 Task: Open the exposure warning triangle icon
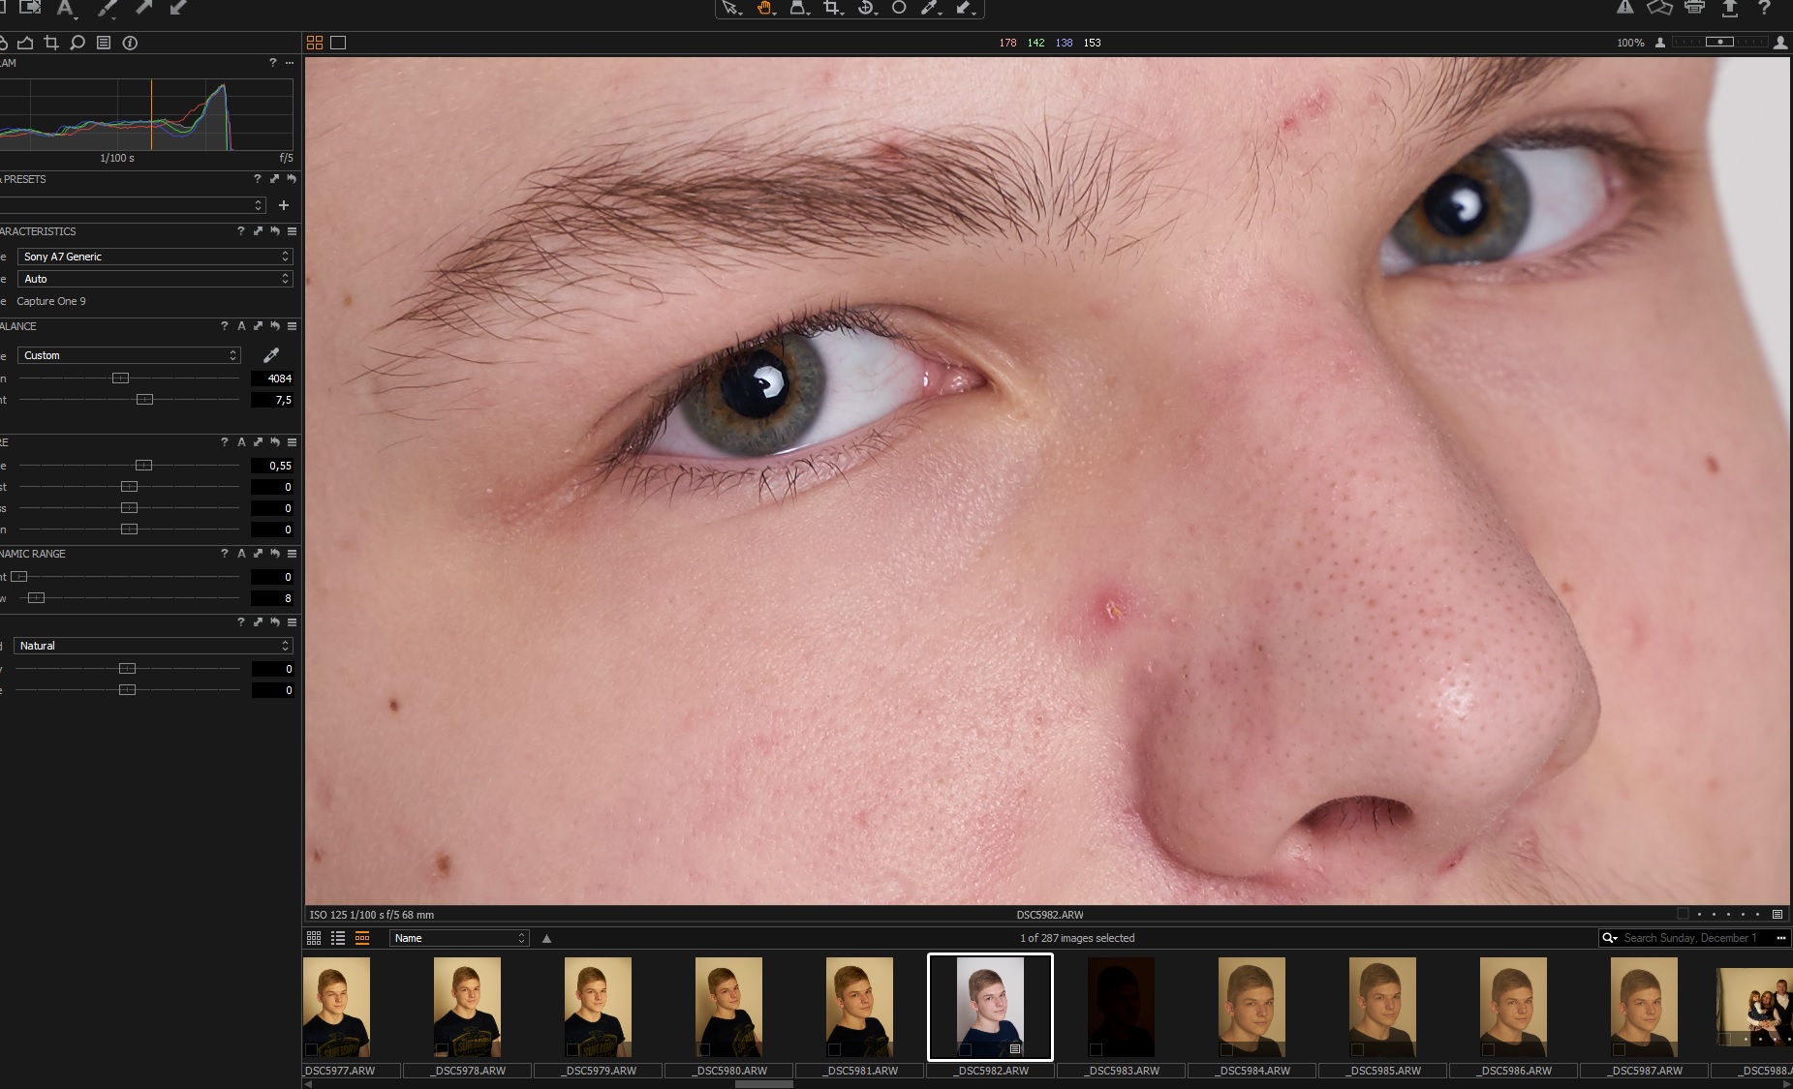[x=1625, y=8]
